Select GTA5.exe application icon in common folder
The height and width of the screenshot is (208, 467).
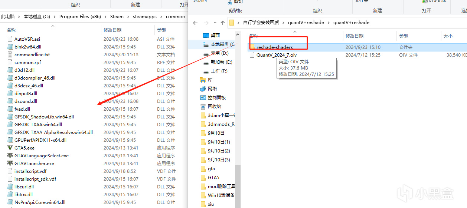click(10, 148)
